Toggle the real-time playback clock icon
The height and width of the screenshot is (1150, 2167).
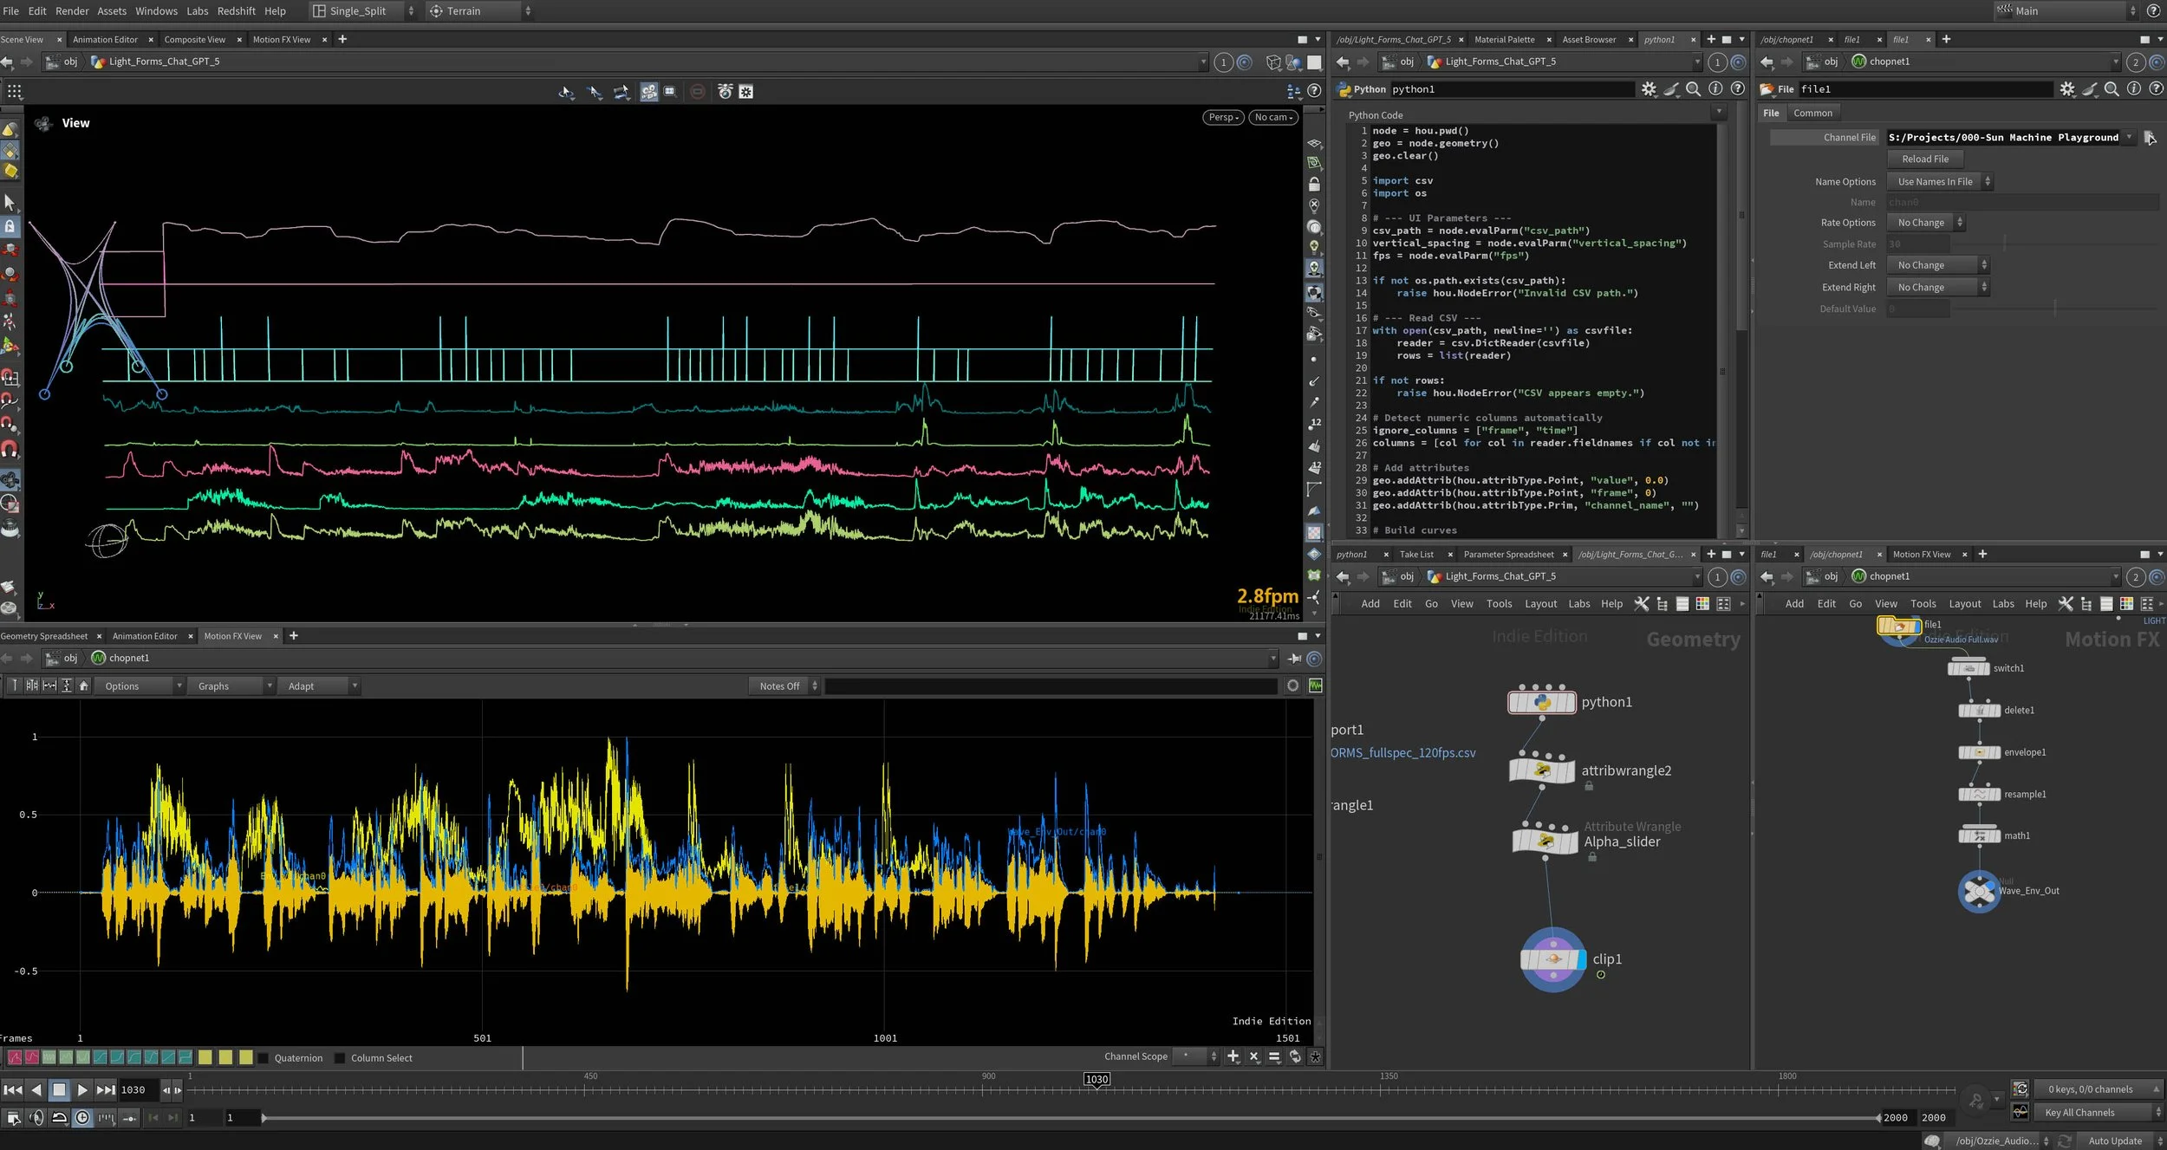[82, 1118]
